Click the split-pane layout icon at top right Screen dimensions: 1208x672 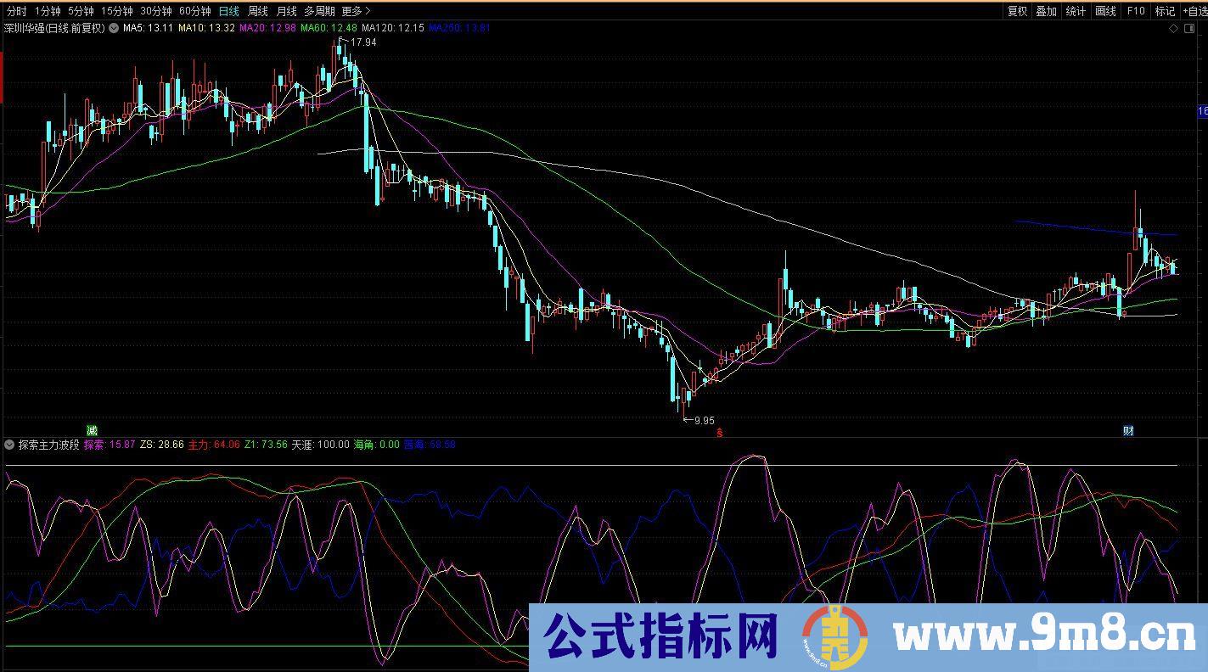pyautogui.click(x=1189, y=28)
